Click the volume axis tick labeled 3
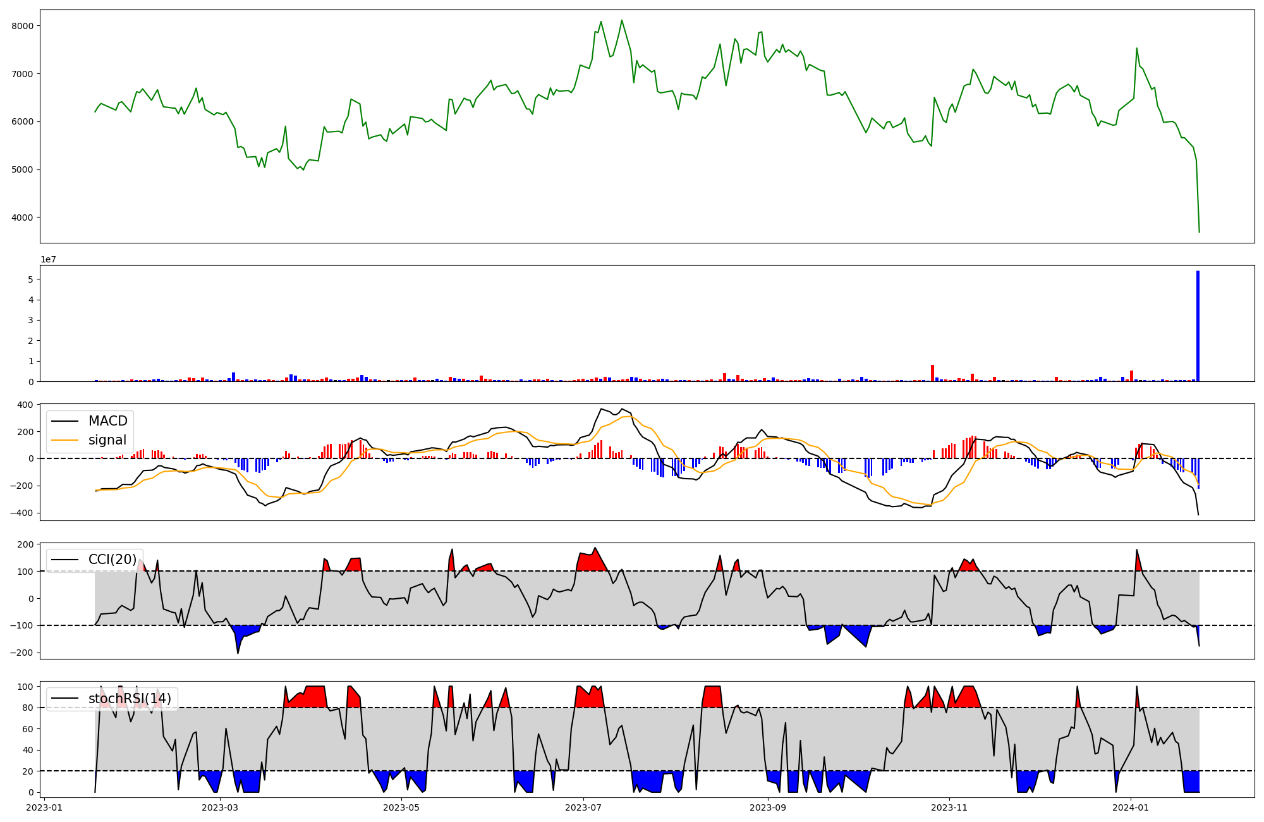 (30, 320)
